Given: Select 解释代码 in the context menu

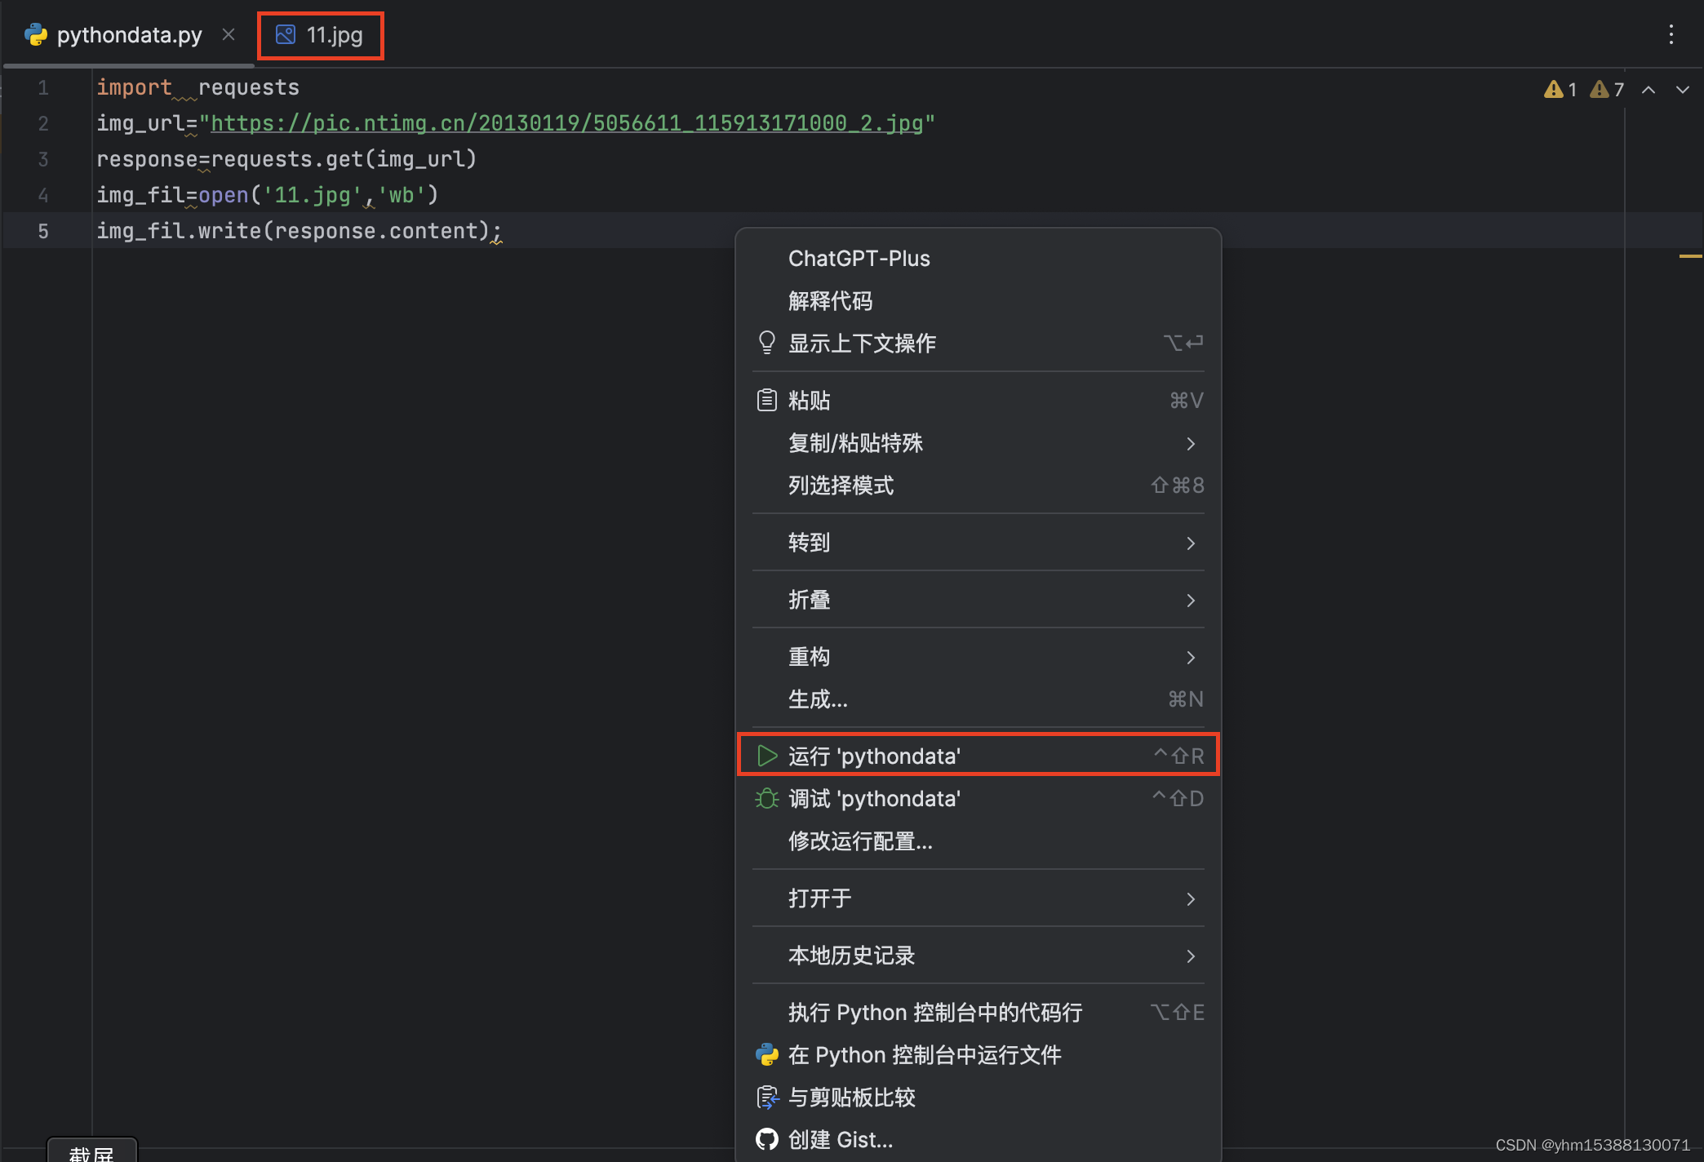Looking at the screenshot, I should tap(978, 301).
